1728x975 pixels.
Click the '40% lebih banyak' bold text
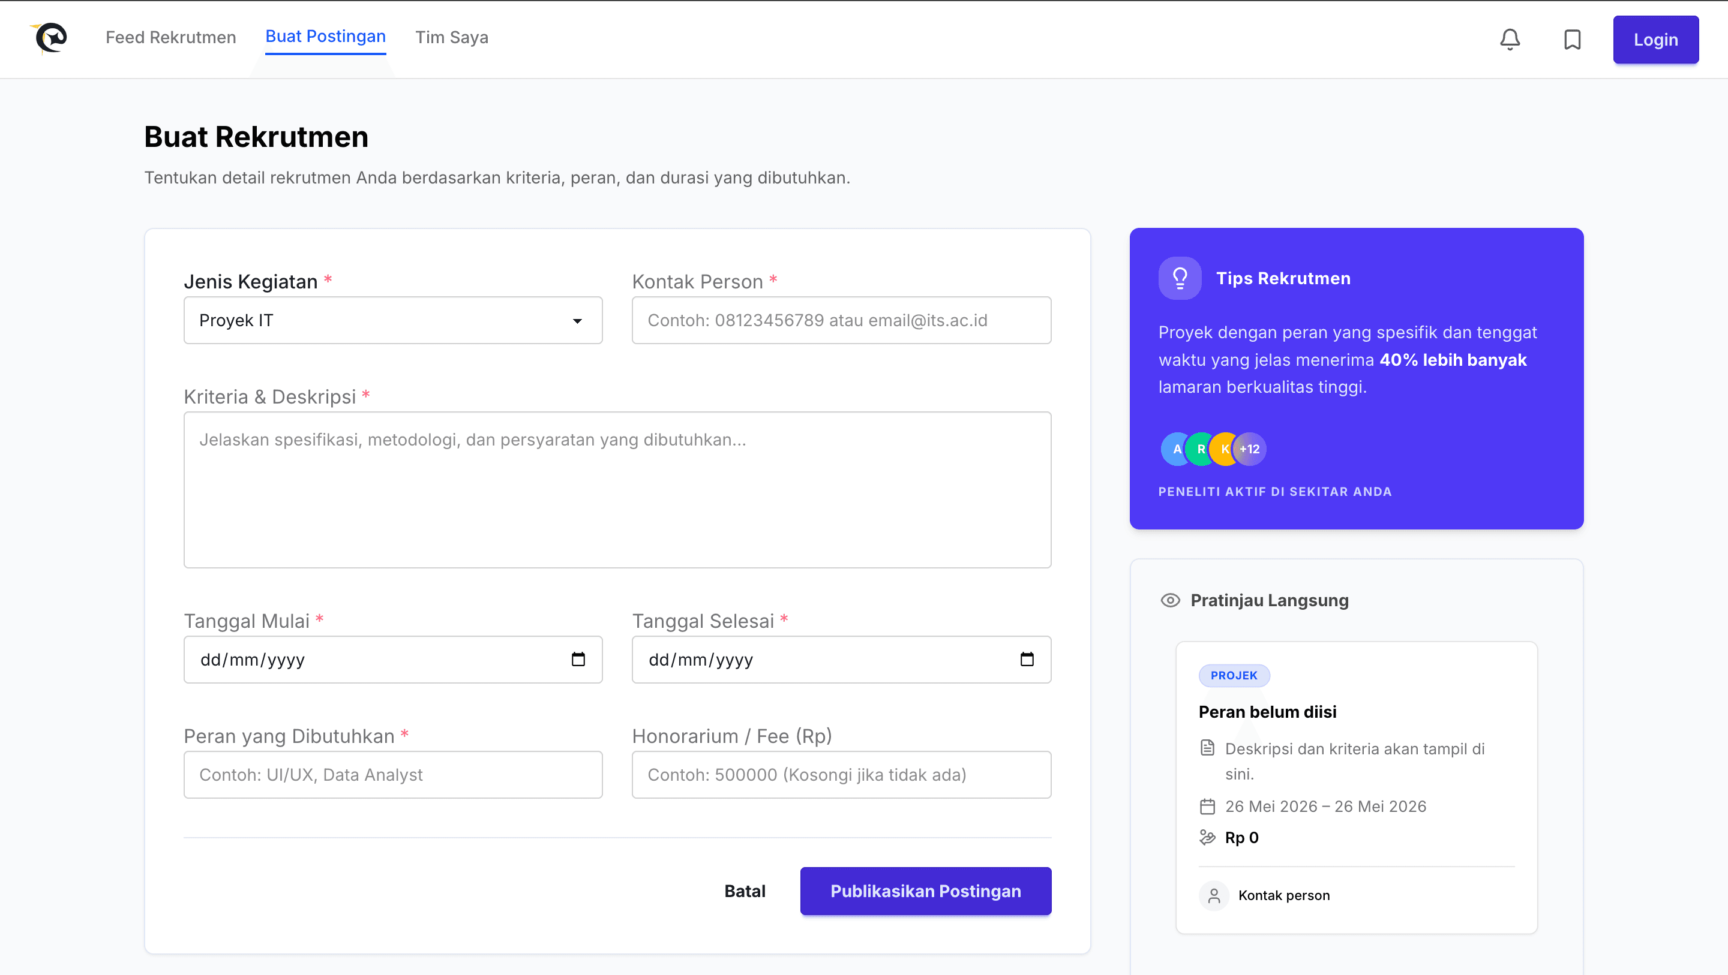click(1453, 360)
